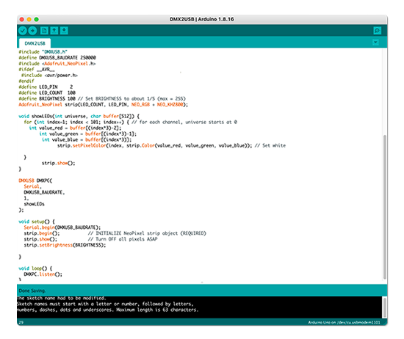Click 'strip.show();' inside the showLEDs function
Image resolution: width=404 pixels, height=339 pixels.
click(59, 163)
